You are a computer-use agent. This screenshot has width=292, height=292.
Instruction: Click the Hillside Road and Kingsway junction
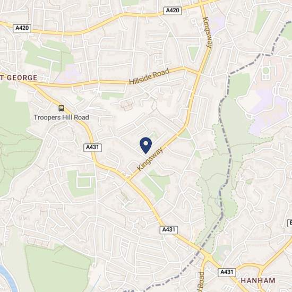(198, 74)
